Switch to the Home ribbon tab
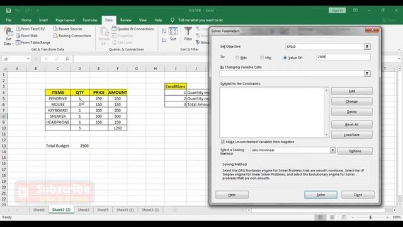 (x=26, y=20)
